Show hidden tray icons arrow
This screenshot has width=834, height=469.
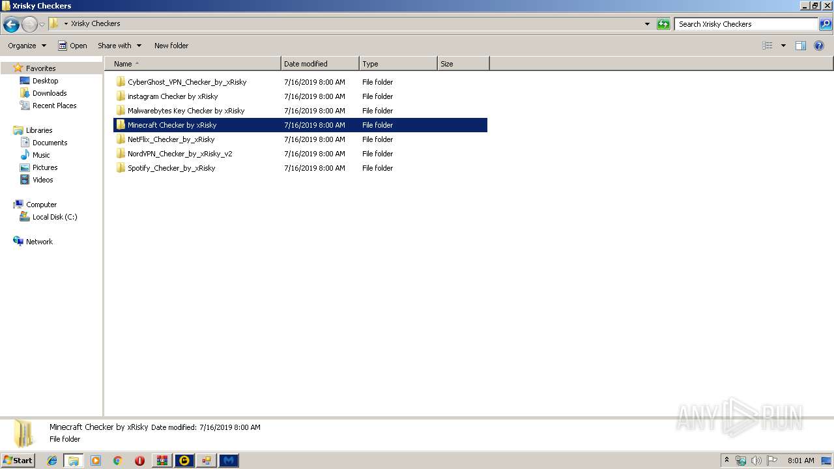727,461
